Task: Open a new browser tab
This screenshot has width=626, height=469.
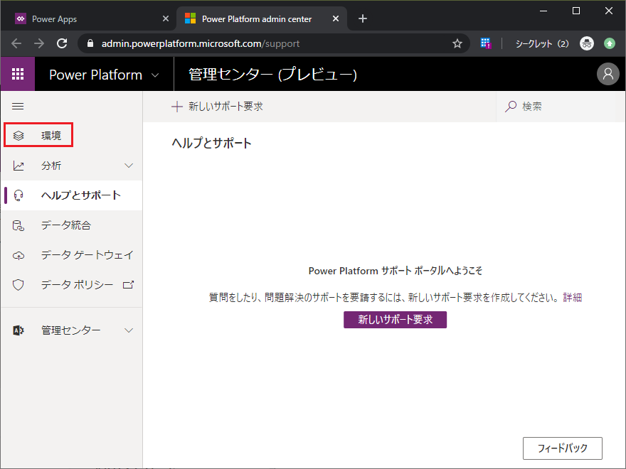Action: [363, 18]
